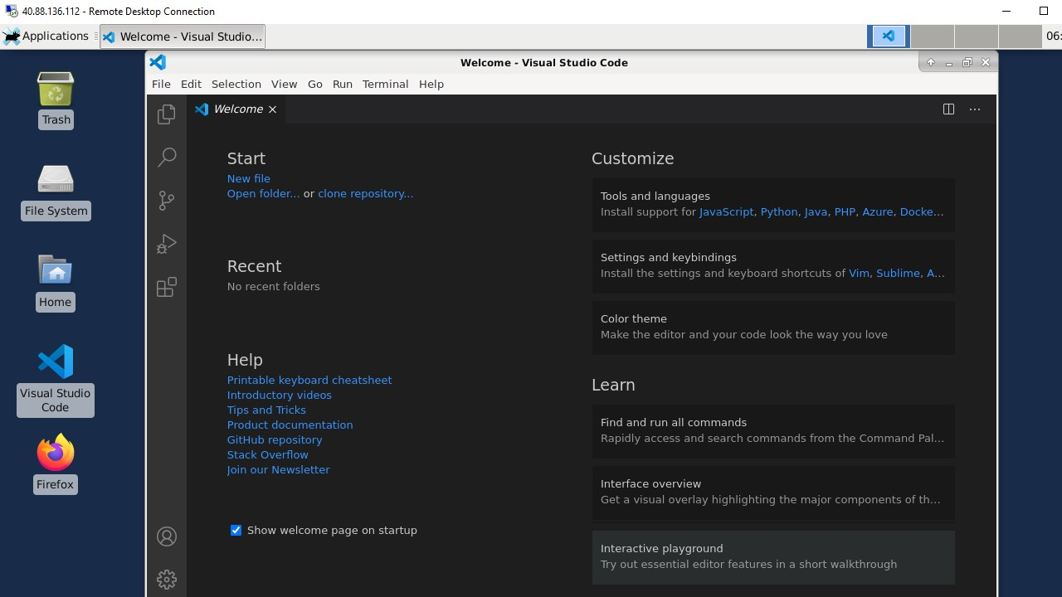Open the Extensions view icon
Viewport: 1062px width, 597px height.
pyautogui.click(x=167, y=287)
